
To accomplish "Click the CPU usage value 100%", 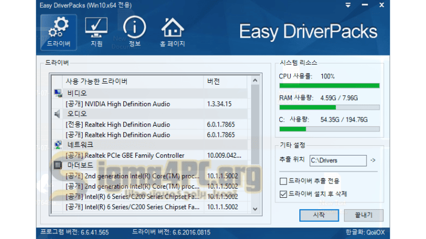I will coord(327,77).
